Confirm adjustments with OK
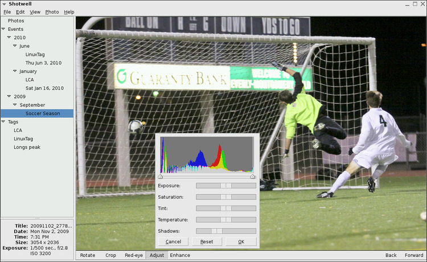427x262 pixels. click(x=241, y=241)
